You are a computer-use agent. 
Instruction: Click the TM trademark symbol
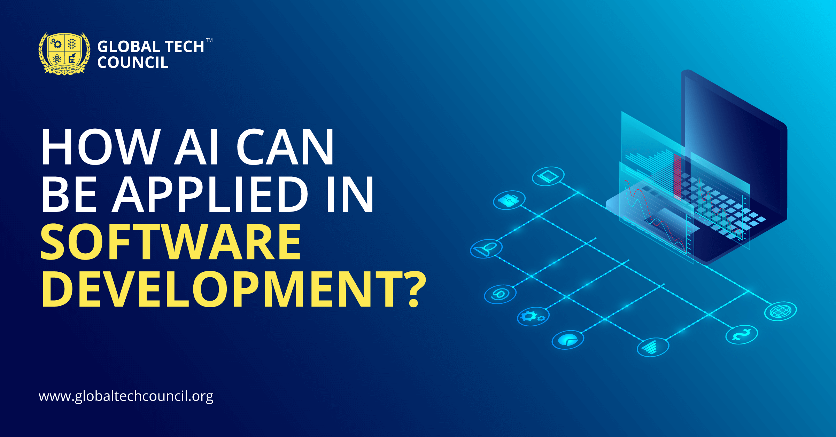pos(209,40)
